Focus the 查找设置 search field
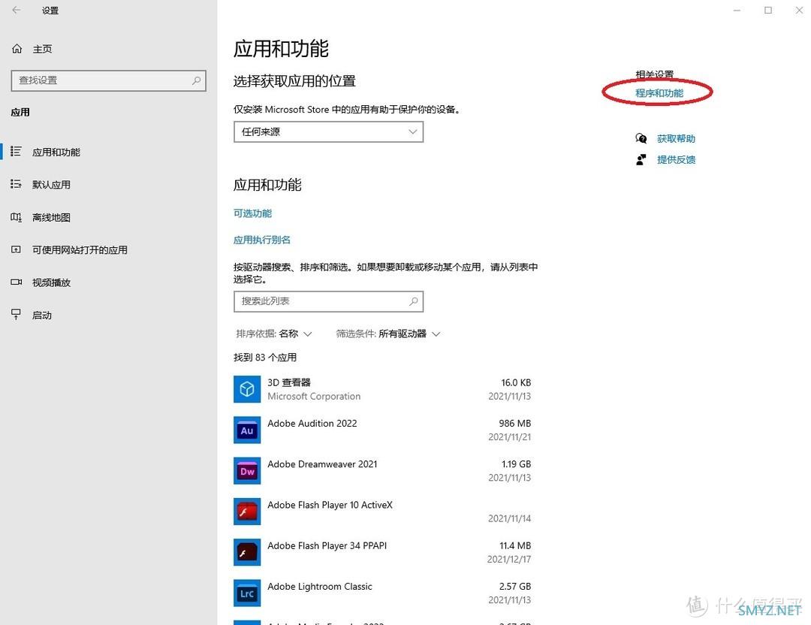The height and width of the screenshot is (625, 811). pos(109,80)
